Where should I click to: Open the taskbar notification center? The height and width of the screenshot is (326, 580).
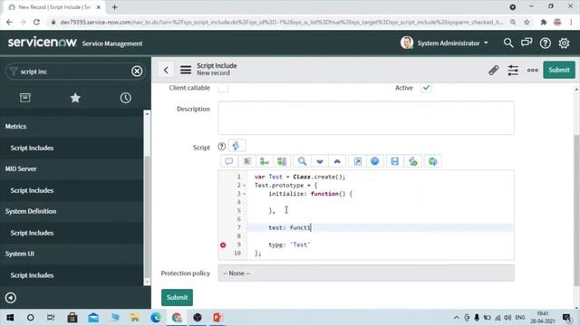click(x=566, y=318)
